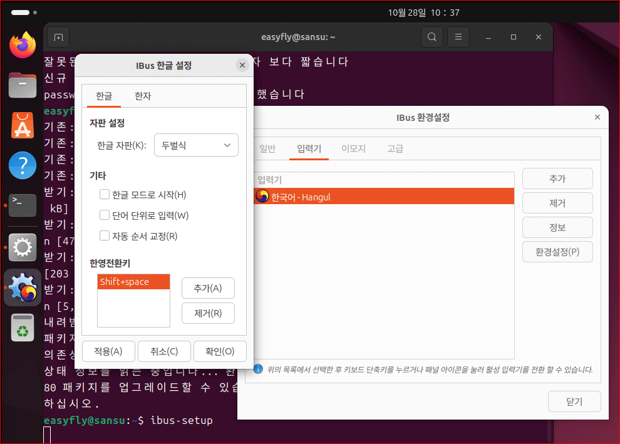The width and height of the screenshot is (620, 444).
Task: Select 한국어 - Hangul input method row
Action: 384,197
